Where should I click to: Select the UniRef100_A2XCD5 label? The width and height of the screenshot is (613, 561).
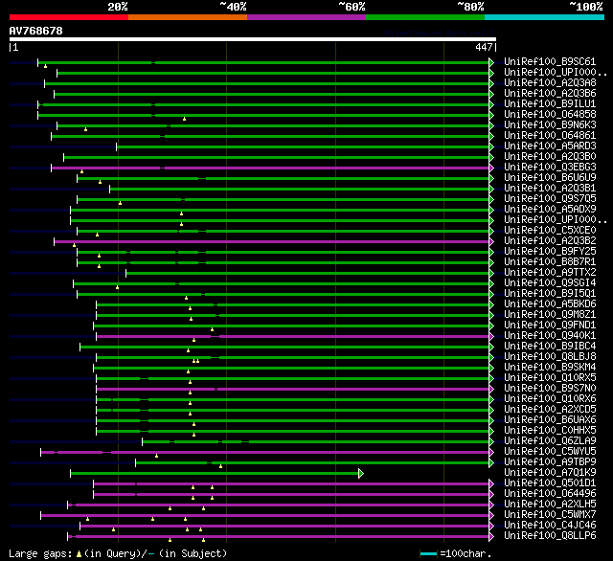click(x=550, y=410)
